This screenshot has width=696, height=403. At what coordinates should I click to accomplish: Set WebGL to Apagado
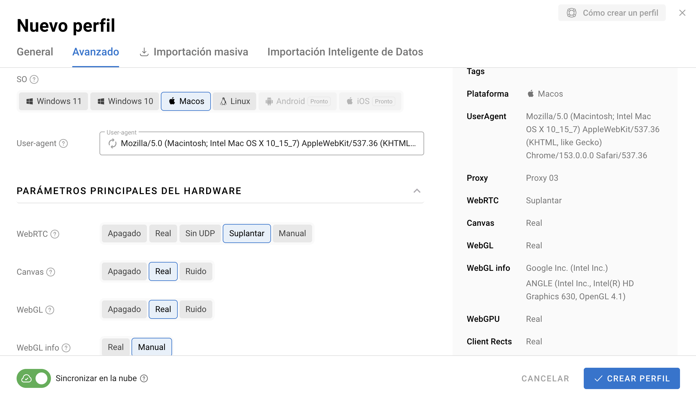point(124,309)
